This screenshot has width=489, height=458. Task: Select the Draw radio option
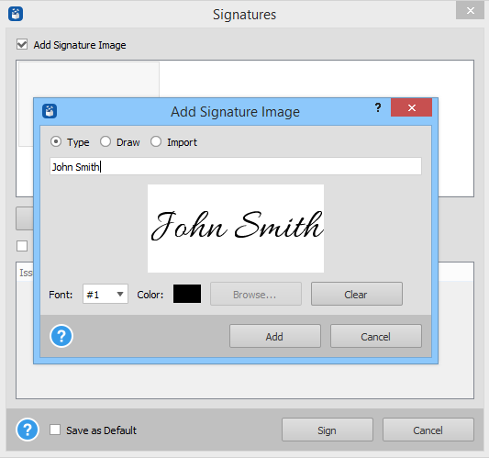(x=106, y=141)
